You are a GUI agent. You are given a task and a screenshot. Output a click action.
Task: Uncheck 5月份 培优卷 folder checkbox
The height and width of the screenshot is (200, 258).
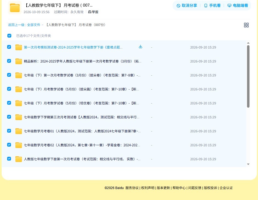[9, 103]
